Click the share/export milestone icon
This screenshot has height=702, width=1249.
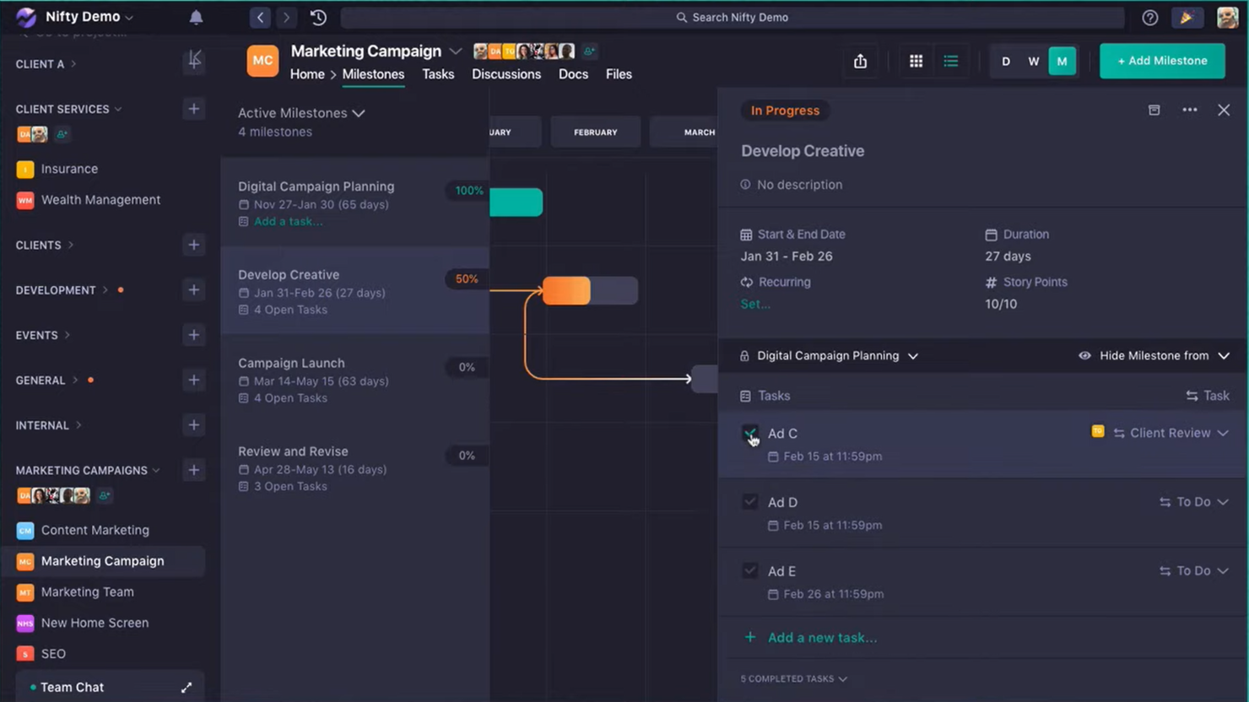pyautogui.click(x=860, y=61)
